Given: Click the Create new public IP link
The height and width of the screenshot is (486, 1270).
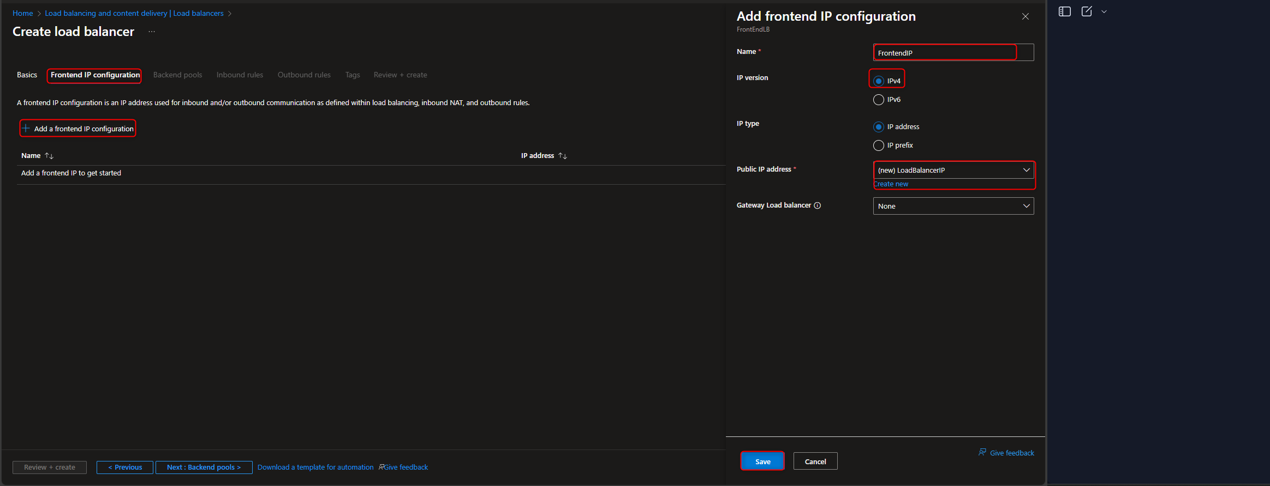Looking at the screenshot, I should pyautogui.click(x=891, y=184).
